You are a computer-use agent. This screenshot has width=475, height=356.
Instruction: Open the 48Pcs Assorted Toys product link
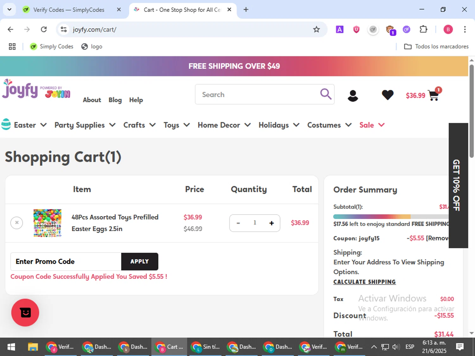pyautogui.click(x=115, y=223)
